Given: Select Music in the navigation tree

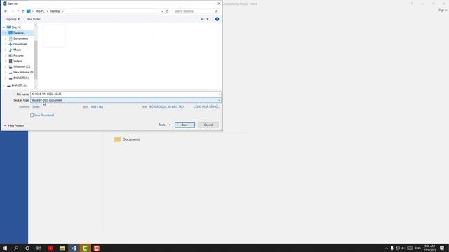Looking at the screenshot, I should (x=17, y=50).
